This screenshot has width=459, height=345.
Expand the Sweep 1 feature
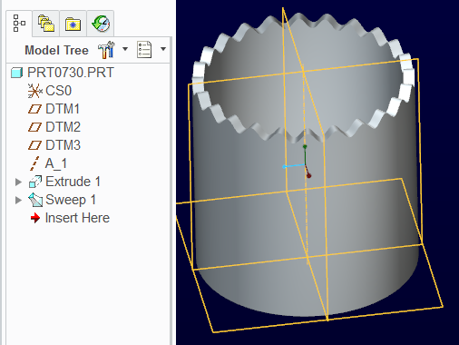pyautogui.click(x=18, y=200)
